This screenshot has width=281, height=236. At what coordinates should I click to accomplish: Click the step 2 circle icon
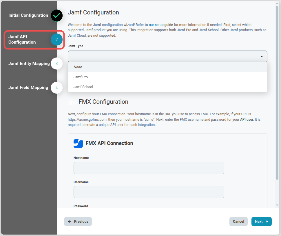[57, 40]
